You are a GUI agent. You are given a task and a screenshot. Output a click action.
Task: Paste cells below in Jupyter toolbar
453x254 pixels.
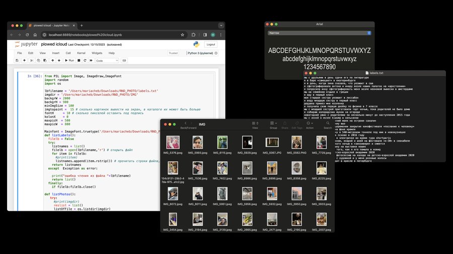(45, 60)
